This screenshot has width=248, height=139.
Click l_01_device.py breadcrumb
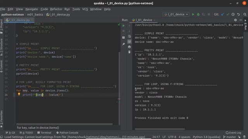[58, 15]
